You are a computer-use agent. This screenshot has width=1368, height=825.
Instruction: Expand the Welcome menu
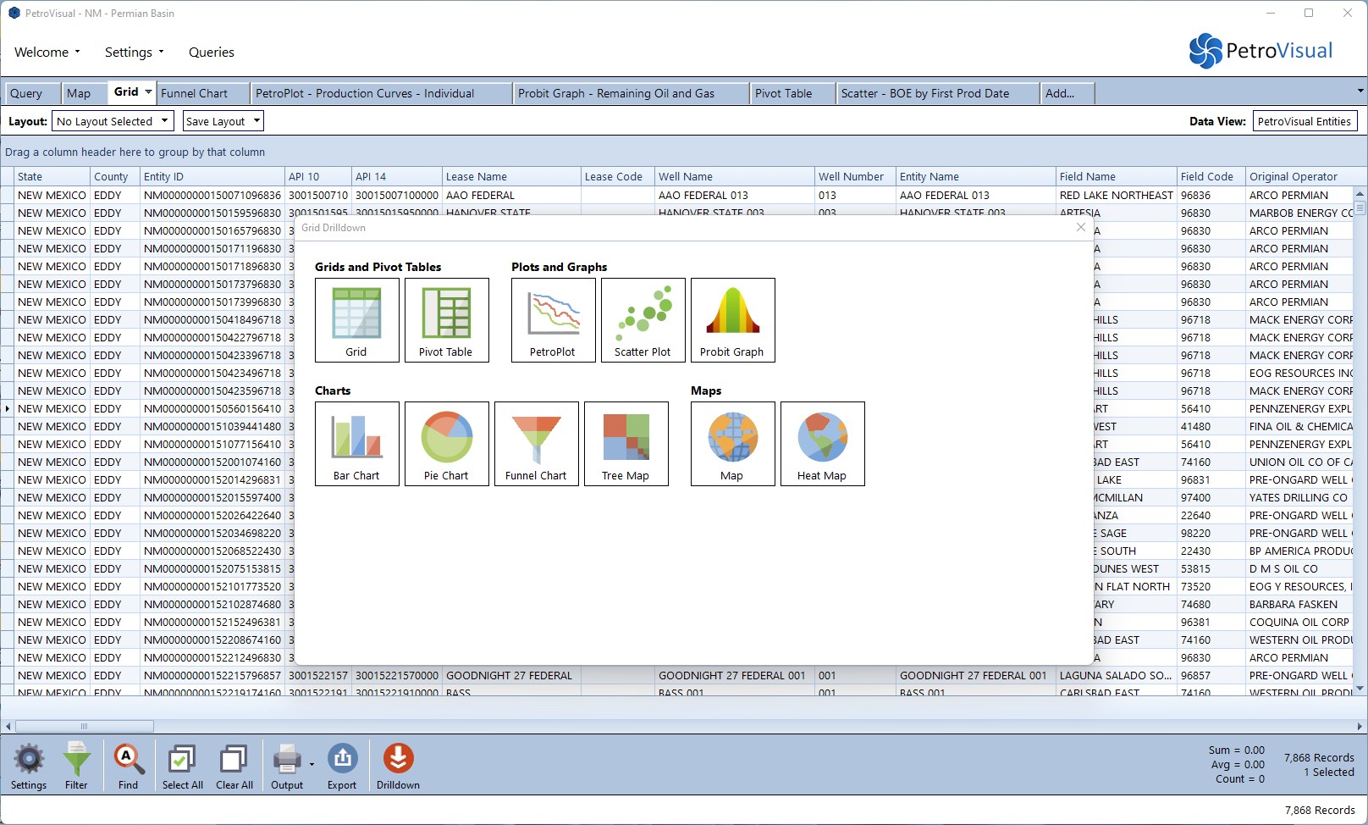47,53
